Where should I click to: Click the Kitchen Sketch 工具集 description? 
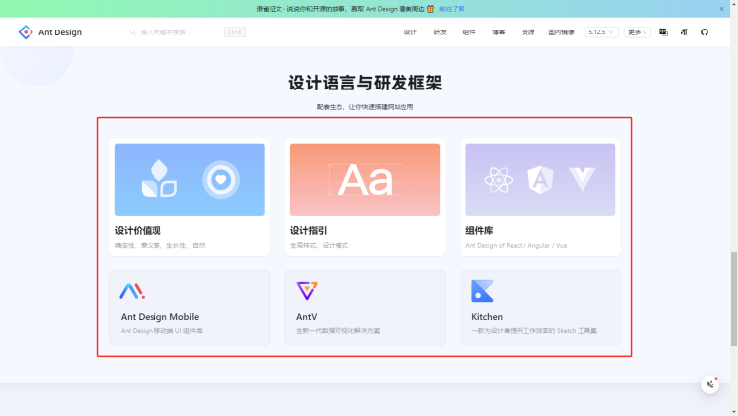(x=534, y=331)
